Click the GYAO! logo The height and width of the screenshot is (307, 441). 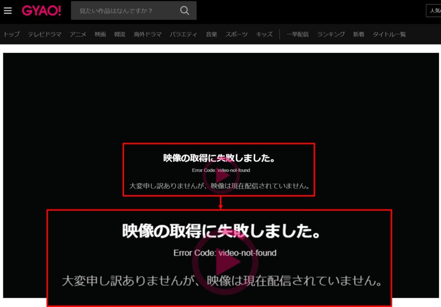click(x=41, y=10)
